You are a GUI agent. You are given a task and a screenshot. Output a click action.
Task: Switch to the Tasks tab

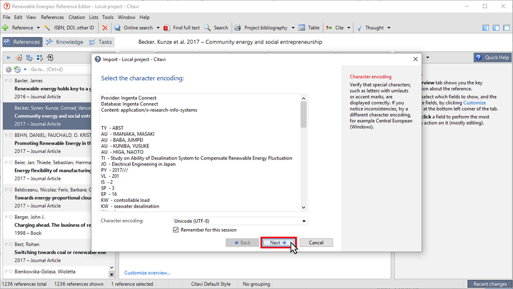click(x=101, y=42)
